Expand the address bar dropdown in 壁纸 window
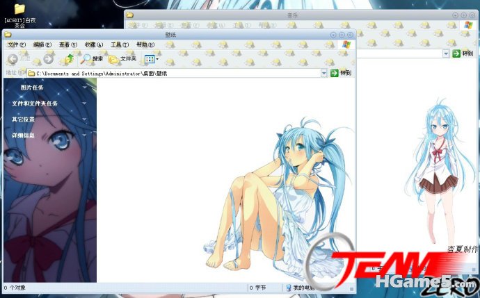 (x=324, y=73)
